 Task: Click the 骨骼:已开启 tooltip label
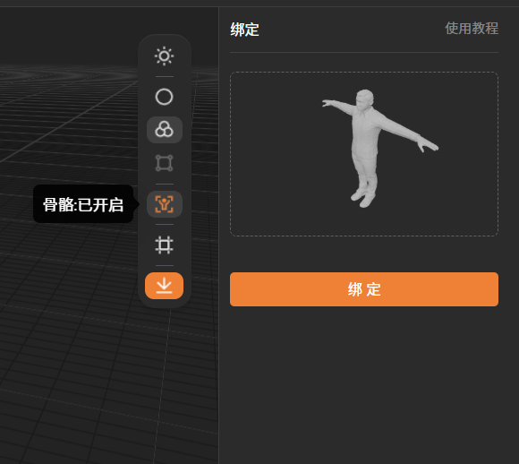tap(83, 204)
